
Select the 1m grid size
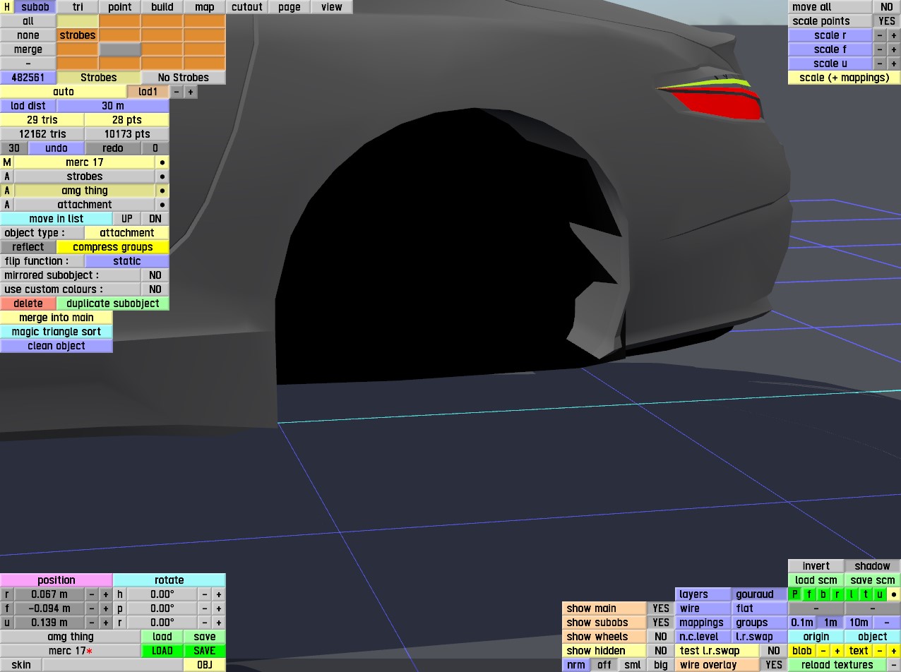click(830, 623)
